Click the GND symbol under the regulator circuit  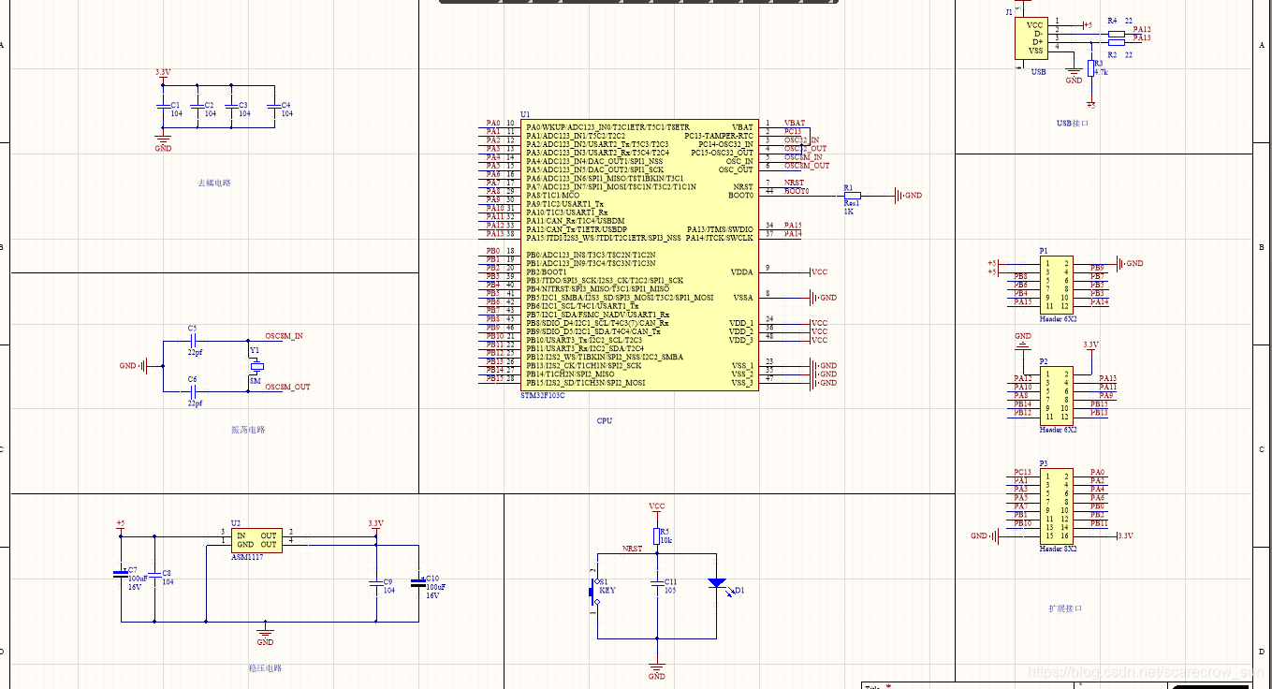point(265,637)
